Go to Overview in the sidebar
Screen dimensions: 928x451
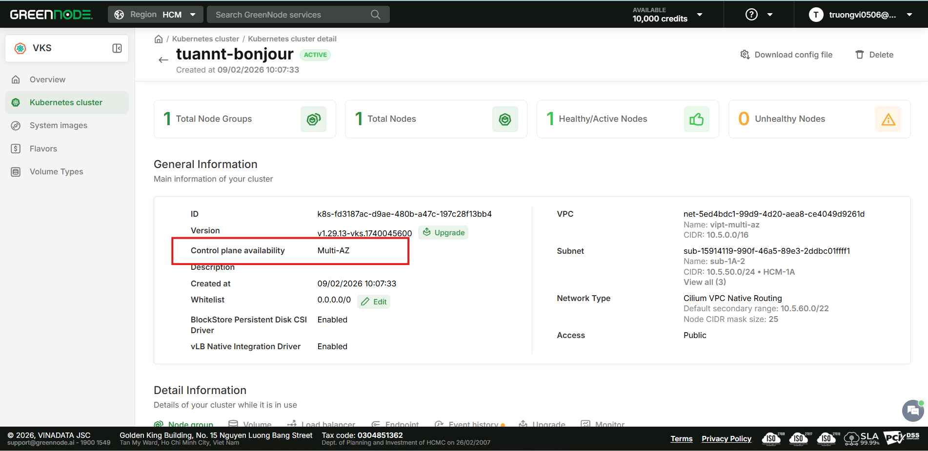47,79
